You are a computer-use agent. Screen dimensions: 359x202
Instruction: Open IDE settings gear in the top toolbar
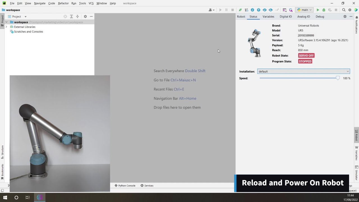[x=350, y=10]
